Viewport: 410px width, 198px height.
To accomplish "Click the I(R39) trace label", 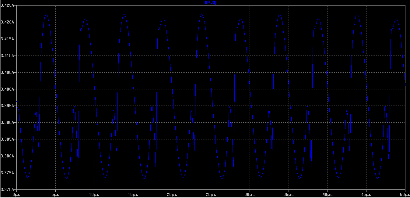I will point(211,2).
